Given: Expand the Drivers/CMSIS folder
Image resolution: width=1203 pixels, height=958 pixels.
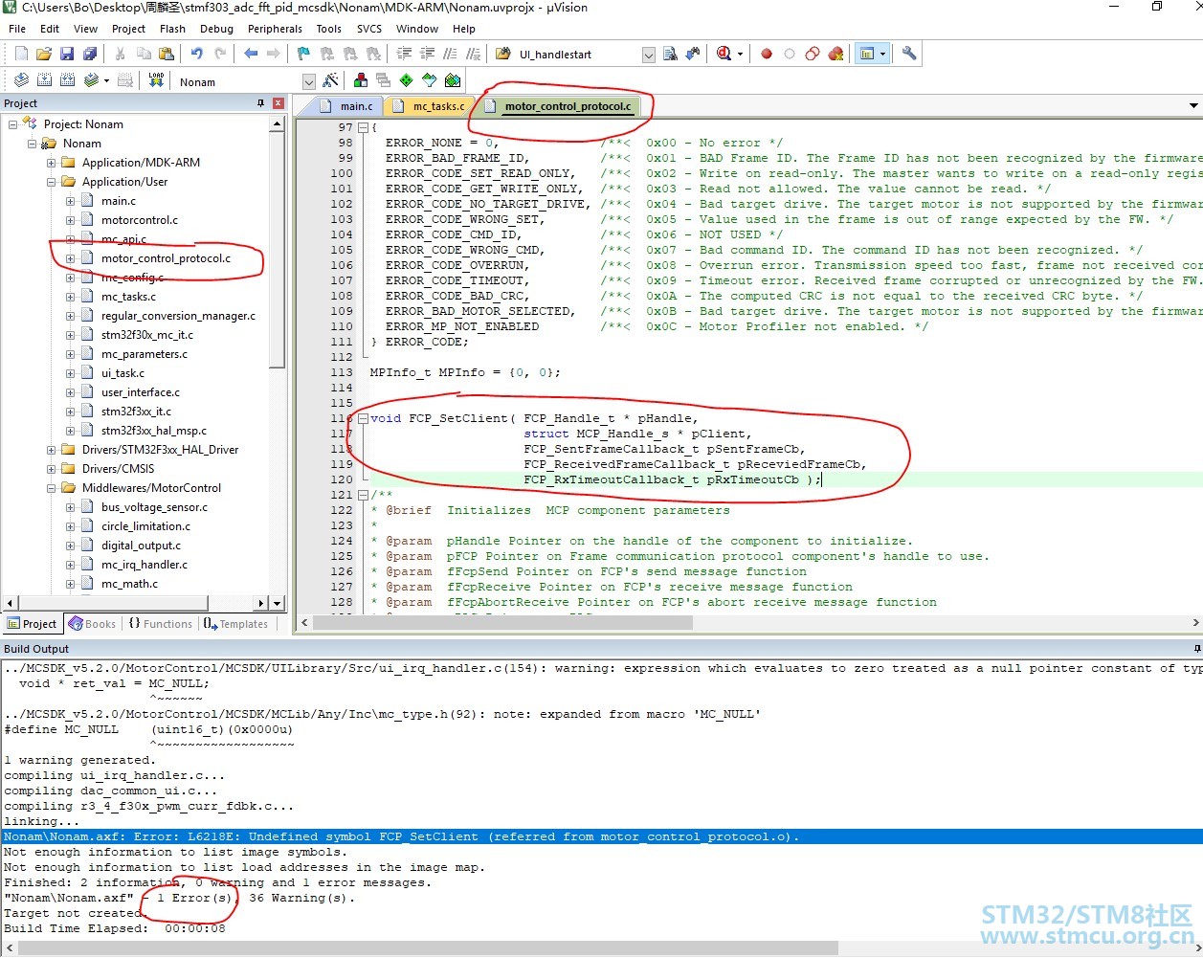Looking at the screenshot, I should pyautogui.click(x=51, y=469).
